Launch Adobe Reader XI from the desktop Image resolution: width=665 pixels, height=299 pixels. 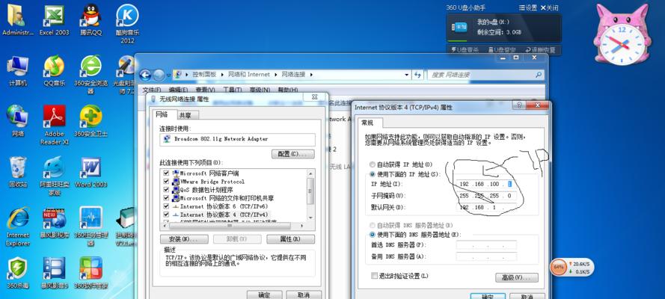click(55, 126)
